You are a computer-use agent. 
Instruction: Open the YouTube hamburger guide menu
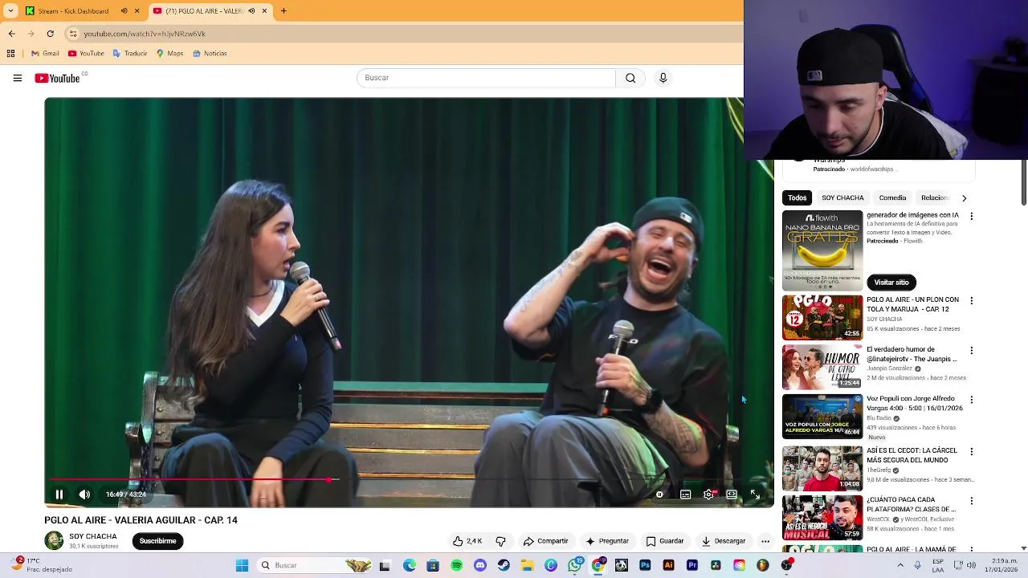coord(17,78)
